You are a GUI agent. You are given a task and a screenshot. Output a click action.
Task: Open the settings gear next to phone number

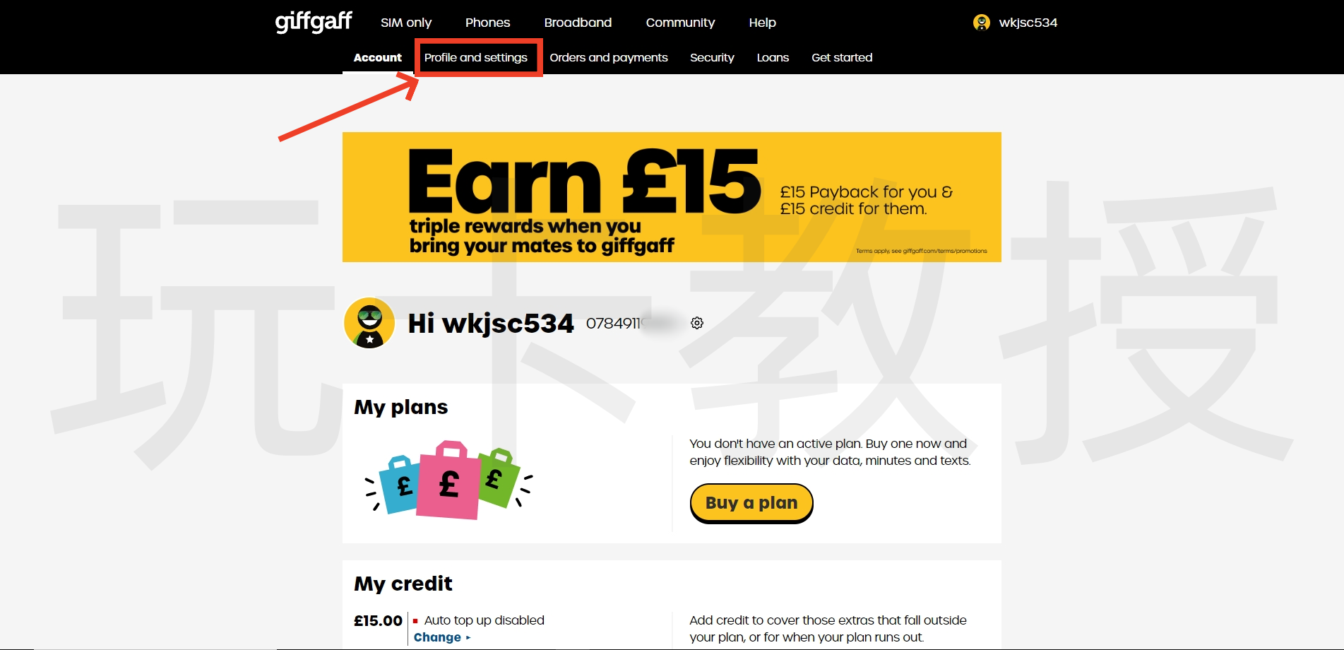coord(697,323)
